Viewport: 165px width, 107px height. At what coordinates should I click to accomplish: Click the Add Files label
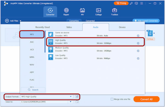[x=14, y=21]
